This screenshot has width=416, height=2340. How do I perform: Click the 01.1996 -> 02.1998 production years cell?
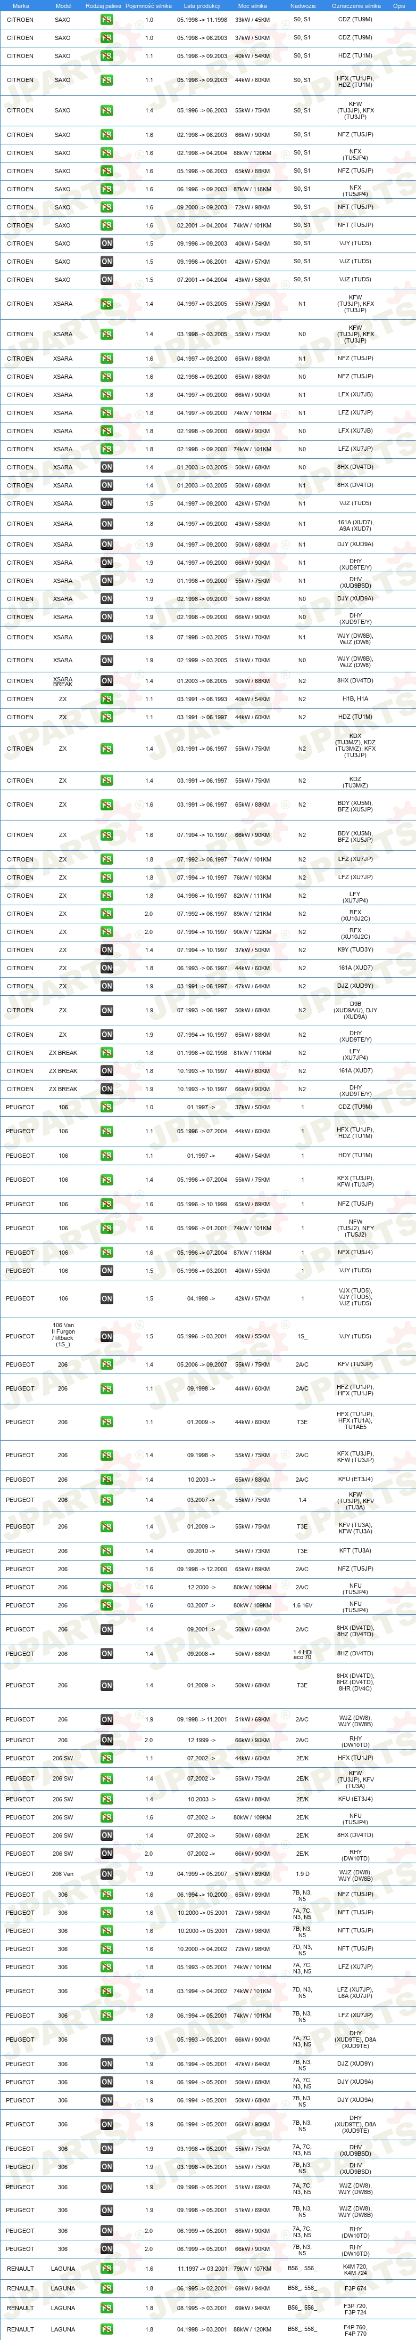point(202,1053)
